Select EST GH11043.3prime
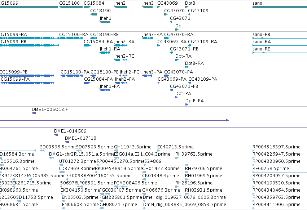The image size is (307, 210). coord(116,151)
